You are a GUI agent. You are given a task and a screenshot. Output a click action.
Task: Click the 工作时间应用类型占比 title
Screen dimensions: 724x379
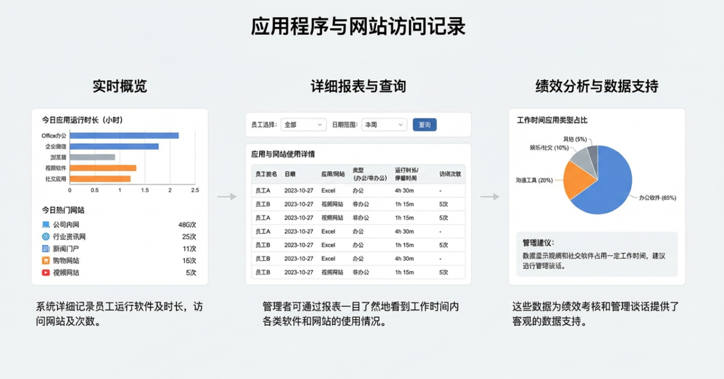click(x=552, y=120)
